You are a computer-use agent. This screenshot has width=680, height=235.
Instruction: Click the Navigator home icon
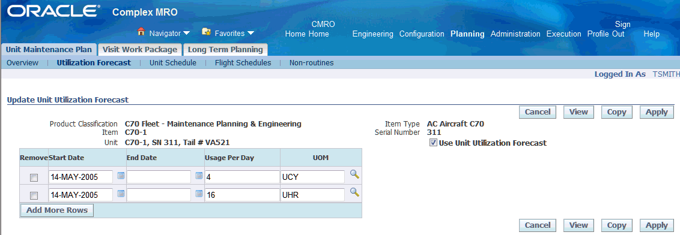(x=141, y=32)
